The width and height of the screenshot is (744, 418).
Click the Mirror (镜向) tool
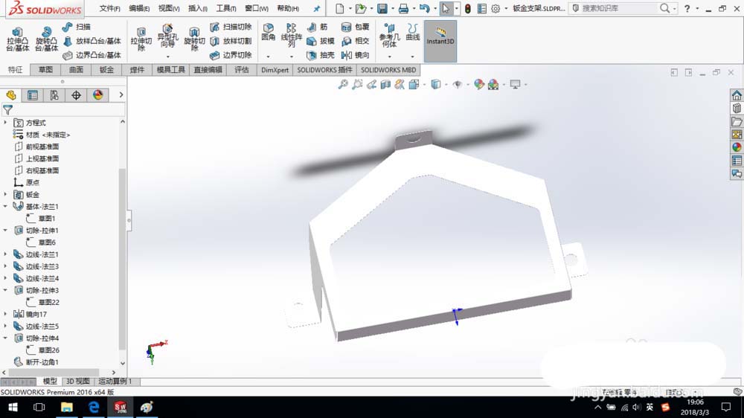point(356,55)
